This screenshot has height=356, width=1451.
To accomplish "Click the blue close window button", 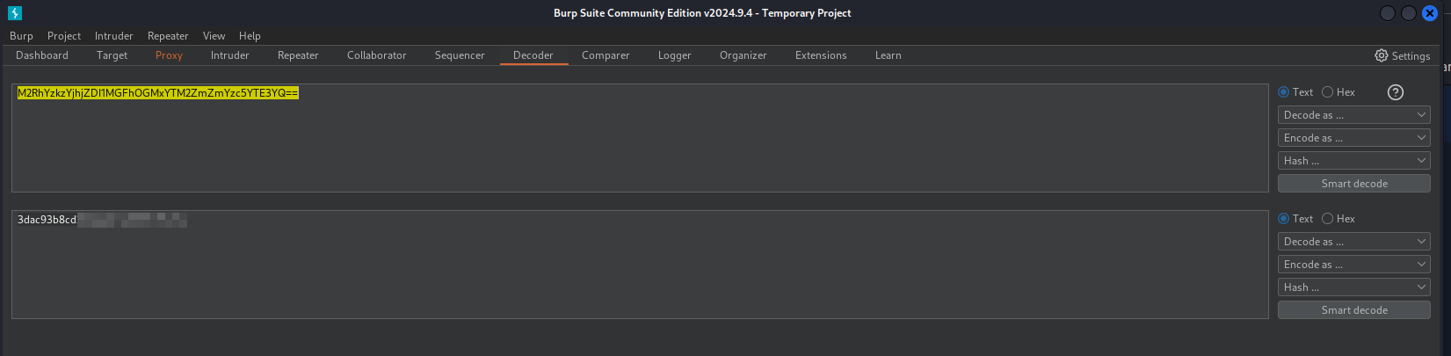I will [1430, 13].
